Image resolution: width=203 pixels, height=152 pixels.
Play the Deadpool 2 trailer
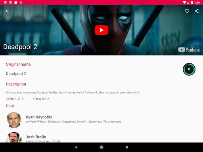pyautogui.click(x=101, y=30)
